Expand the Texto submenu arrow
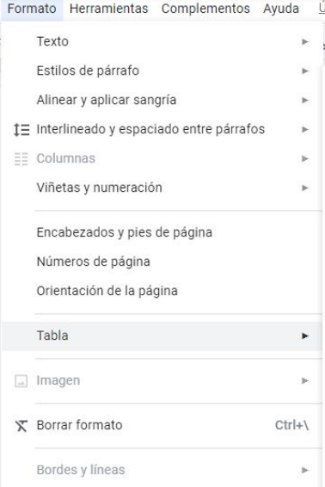This screenshot has height=487, width=325. pos(305,41)
